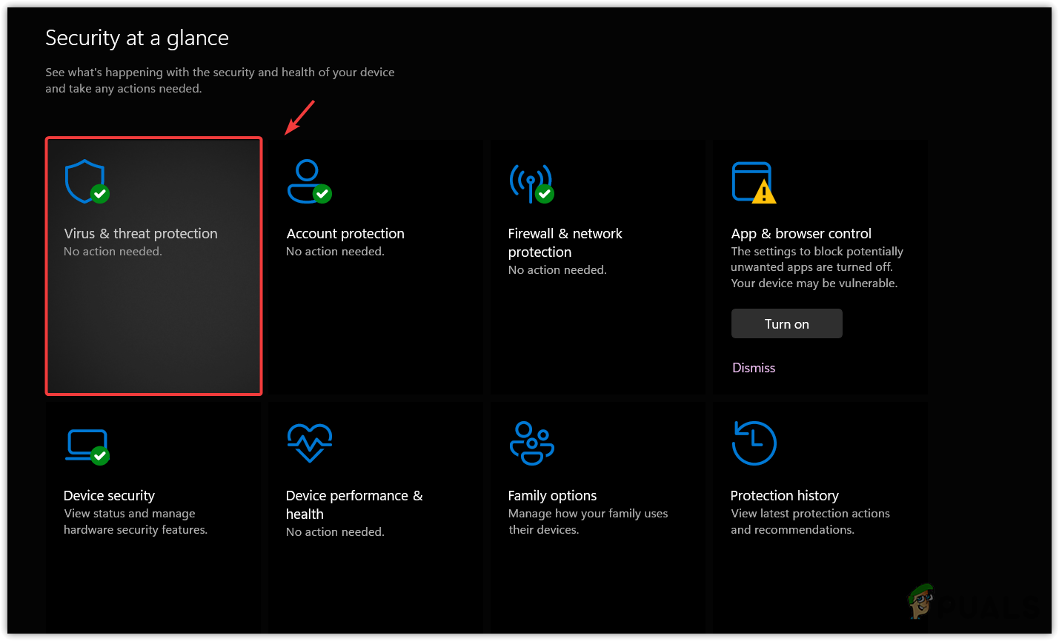Click 'Manage how your family uses' description

coord(588,514)
